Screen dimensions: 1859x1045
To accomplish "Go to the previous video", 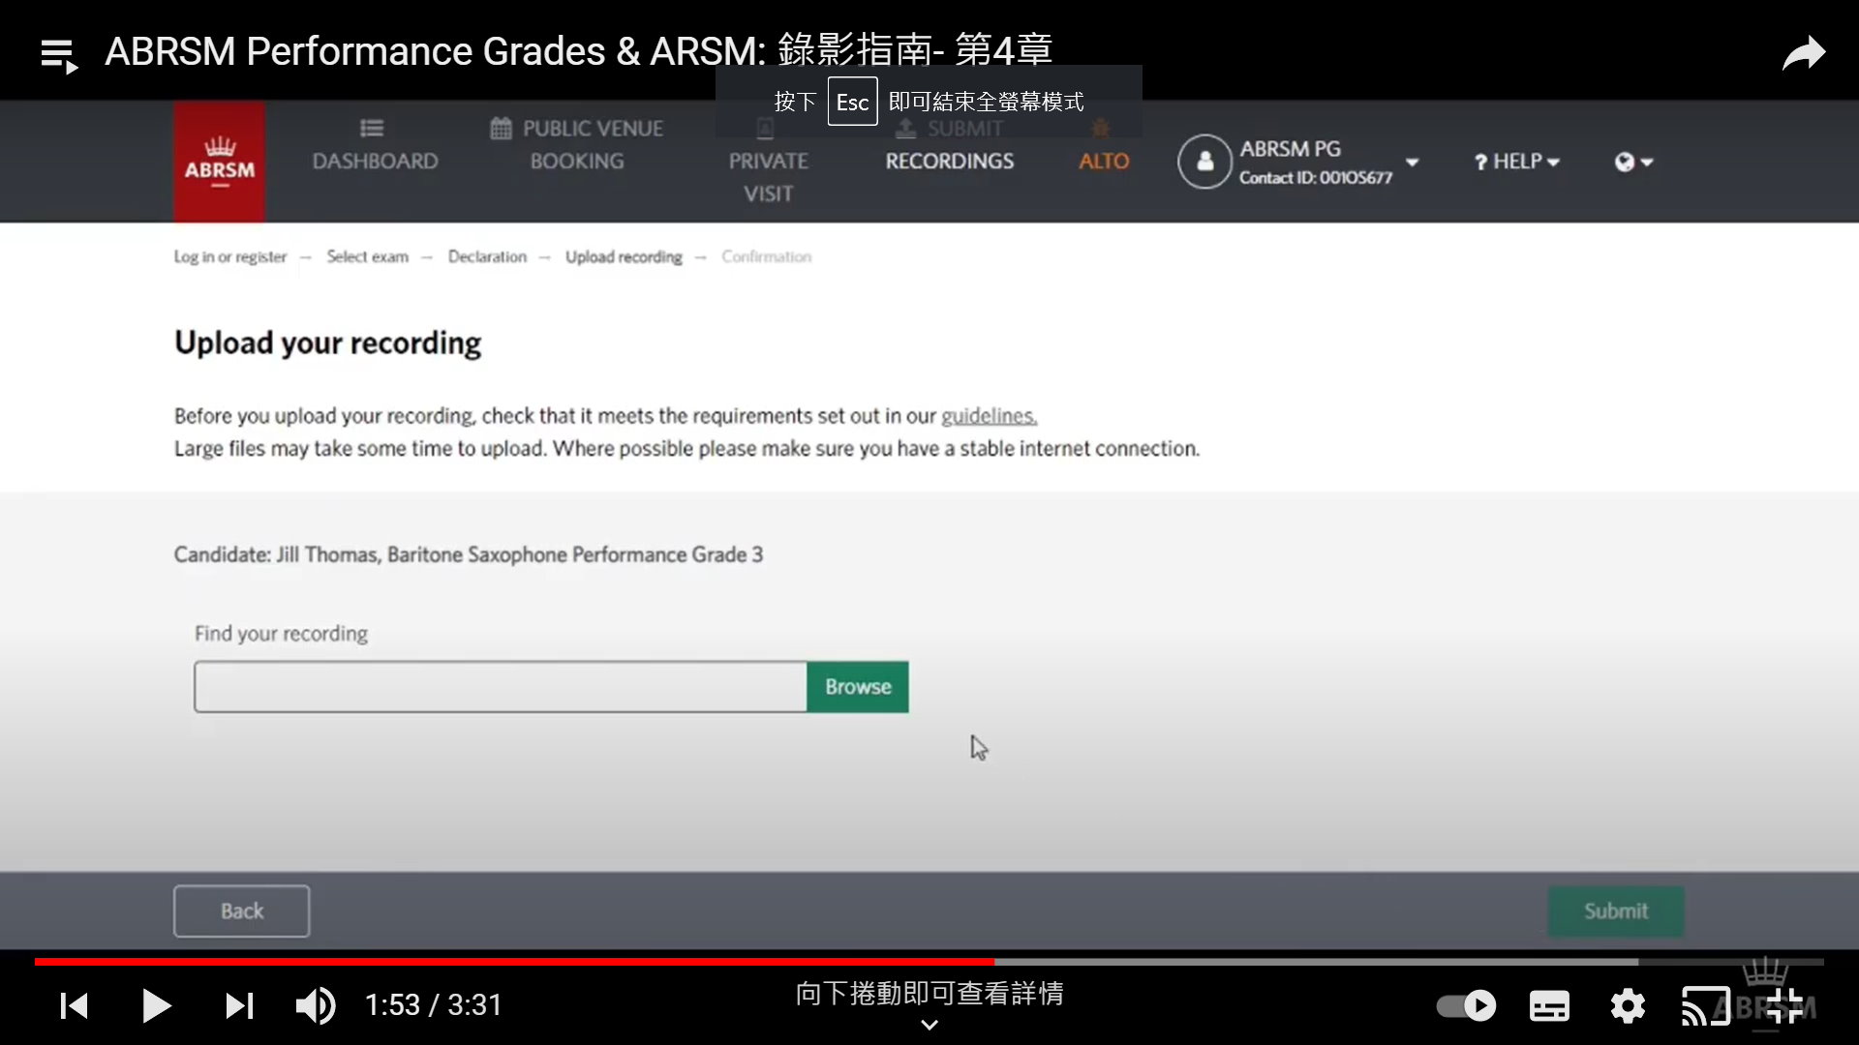I will click(75, 1005).
